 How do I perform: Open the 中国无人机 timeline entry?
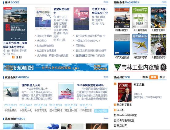pos(26,110)
